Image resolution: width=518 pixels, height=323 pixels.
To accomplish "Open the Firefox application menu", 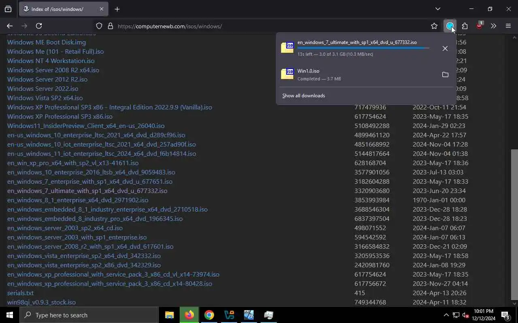I will click(508, 26).
